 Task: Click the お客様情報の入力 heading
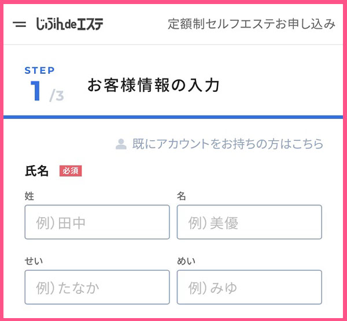pyautogui.click(x=153, y=85)
